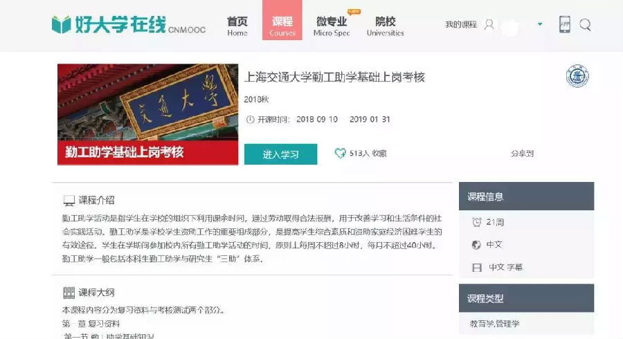
Task: Click the course cover thumbnail image
Action: pyautogui.click(x=148, y=114)
